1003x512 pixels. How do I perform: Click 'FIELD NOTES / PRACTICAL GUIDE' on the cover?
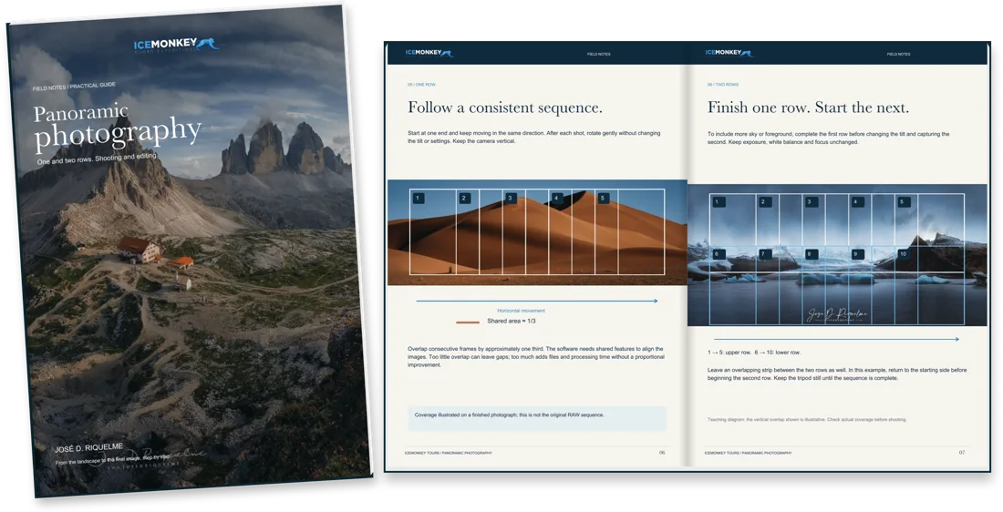tap(74, 86)
